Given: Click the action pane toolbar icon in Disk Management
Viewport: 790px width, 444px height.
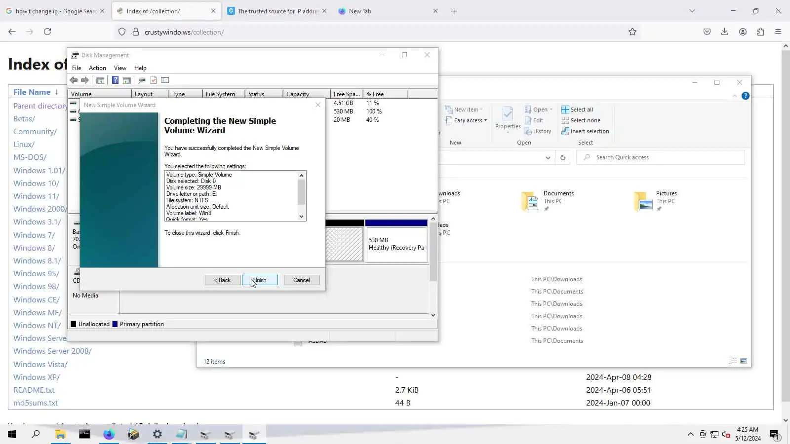Looking at the screenshot, I should [x=127, y=80].
